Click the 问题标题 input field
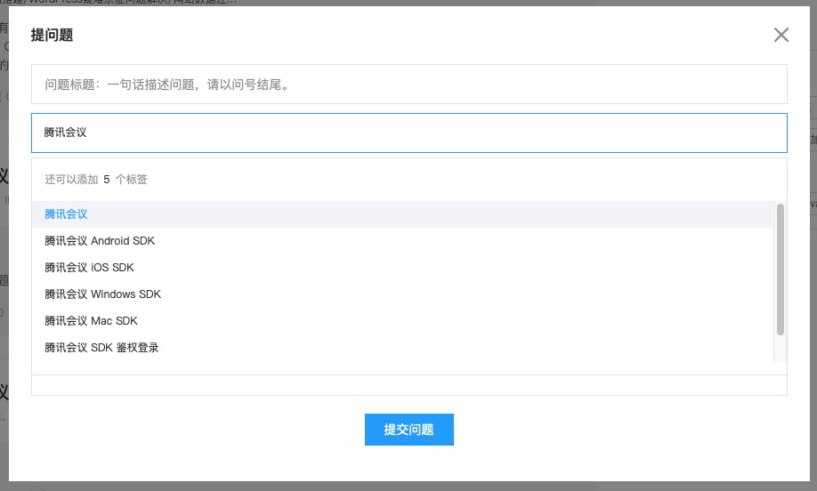The image size is (817, 491). 409,85
